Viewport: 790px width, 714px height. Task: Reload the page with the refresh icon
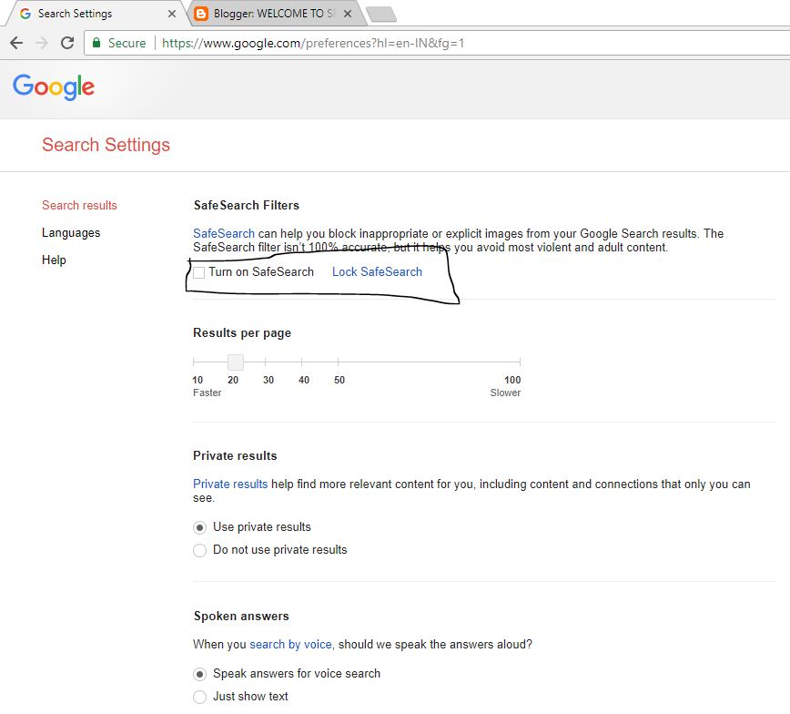click(x=67, y=43)
